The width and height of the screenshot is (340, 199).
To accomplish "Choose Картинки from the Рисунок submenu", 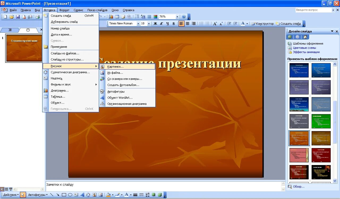I will pos(119,67).
